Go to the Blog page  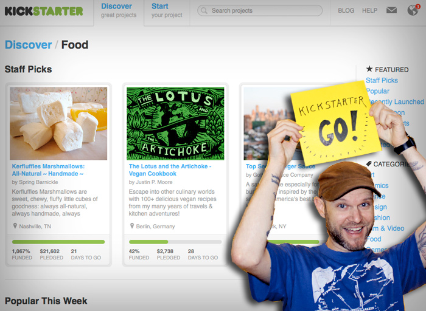tap(346, 10)
